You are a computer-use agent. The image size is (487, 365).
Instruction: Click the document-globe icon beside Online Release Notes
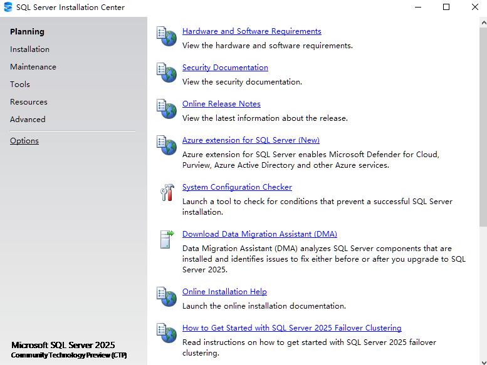(167, 109)
